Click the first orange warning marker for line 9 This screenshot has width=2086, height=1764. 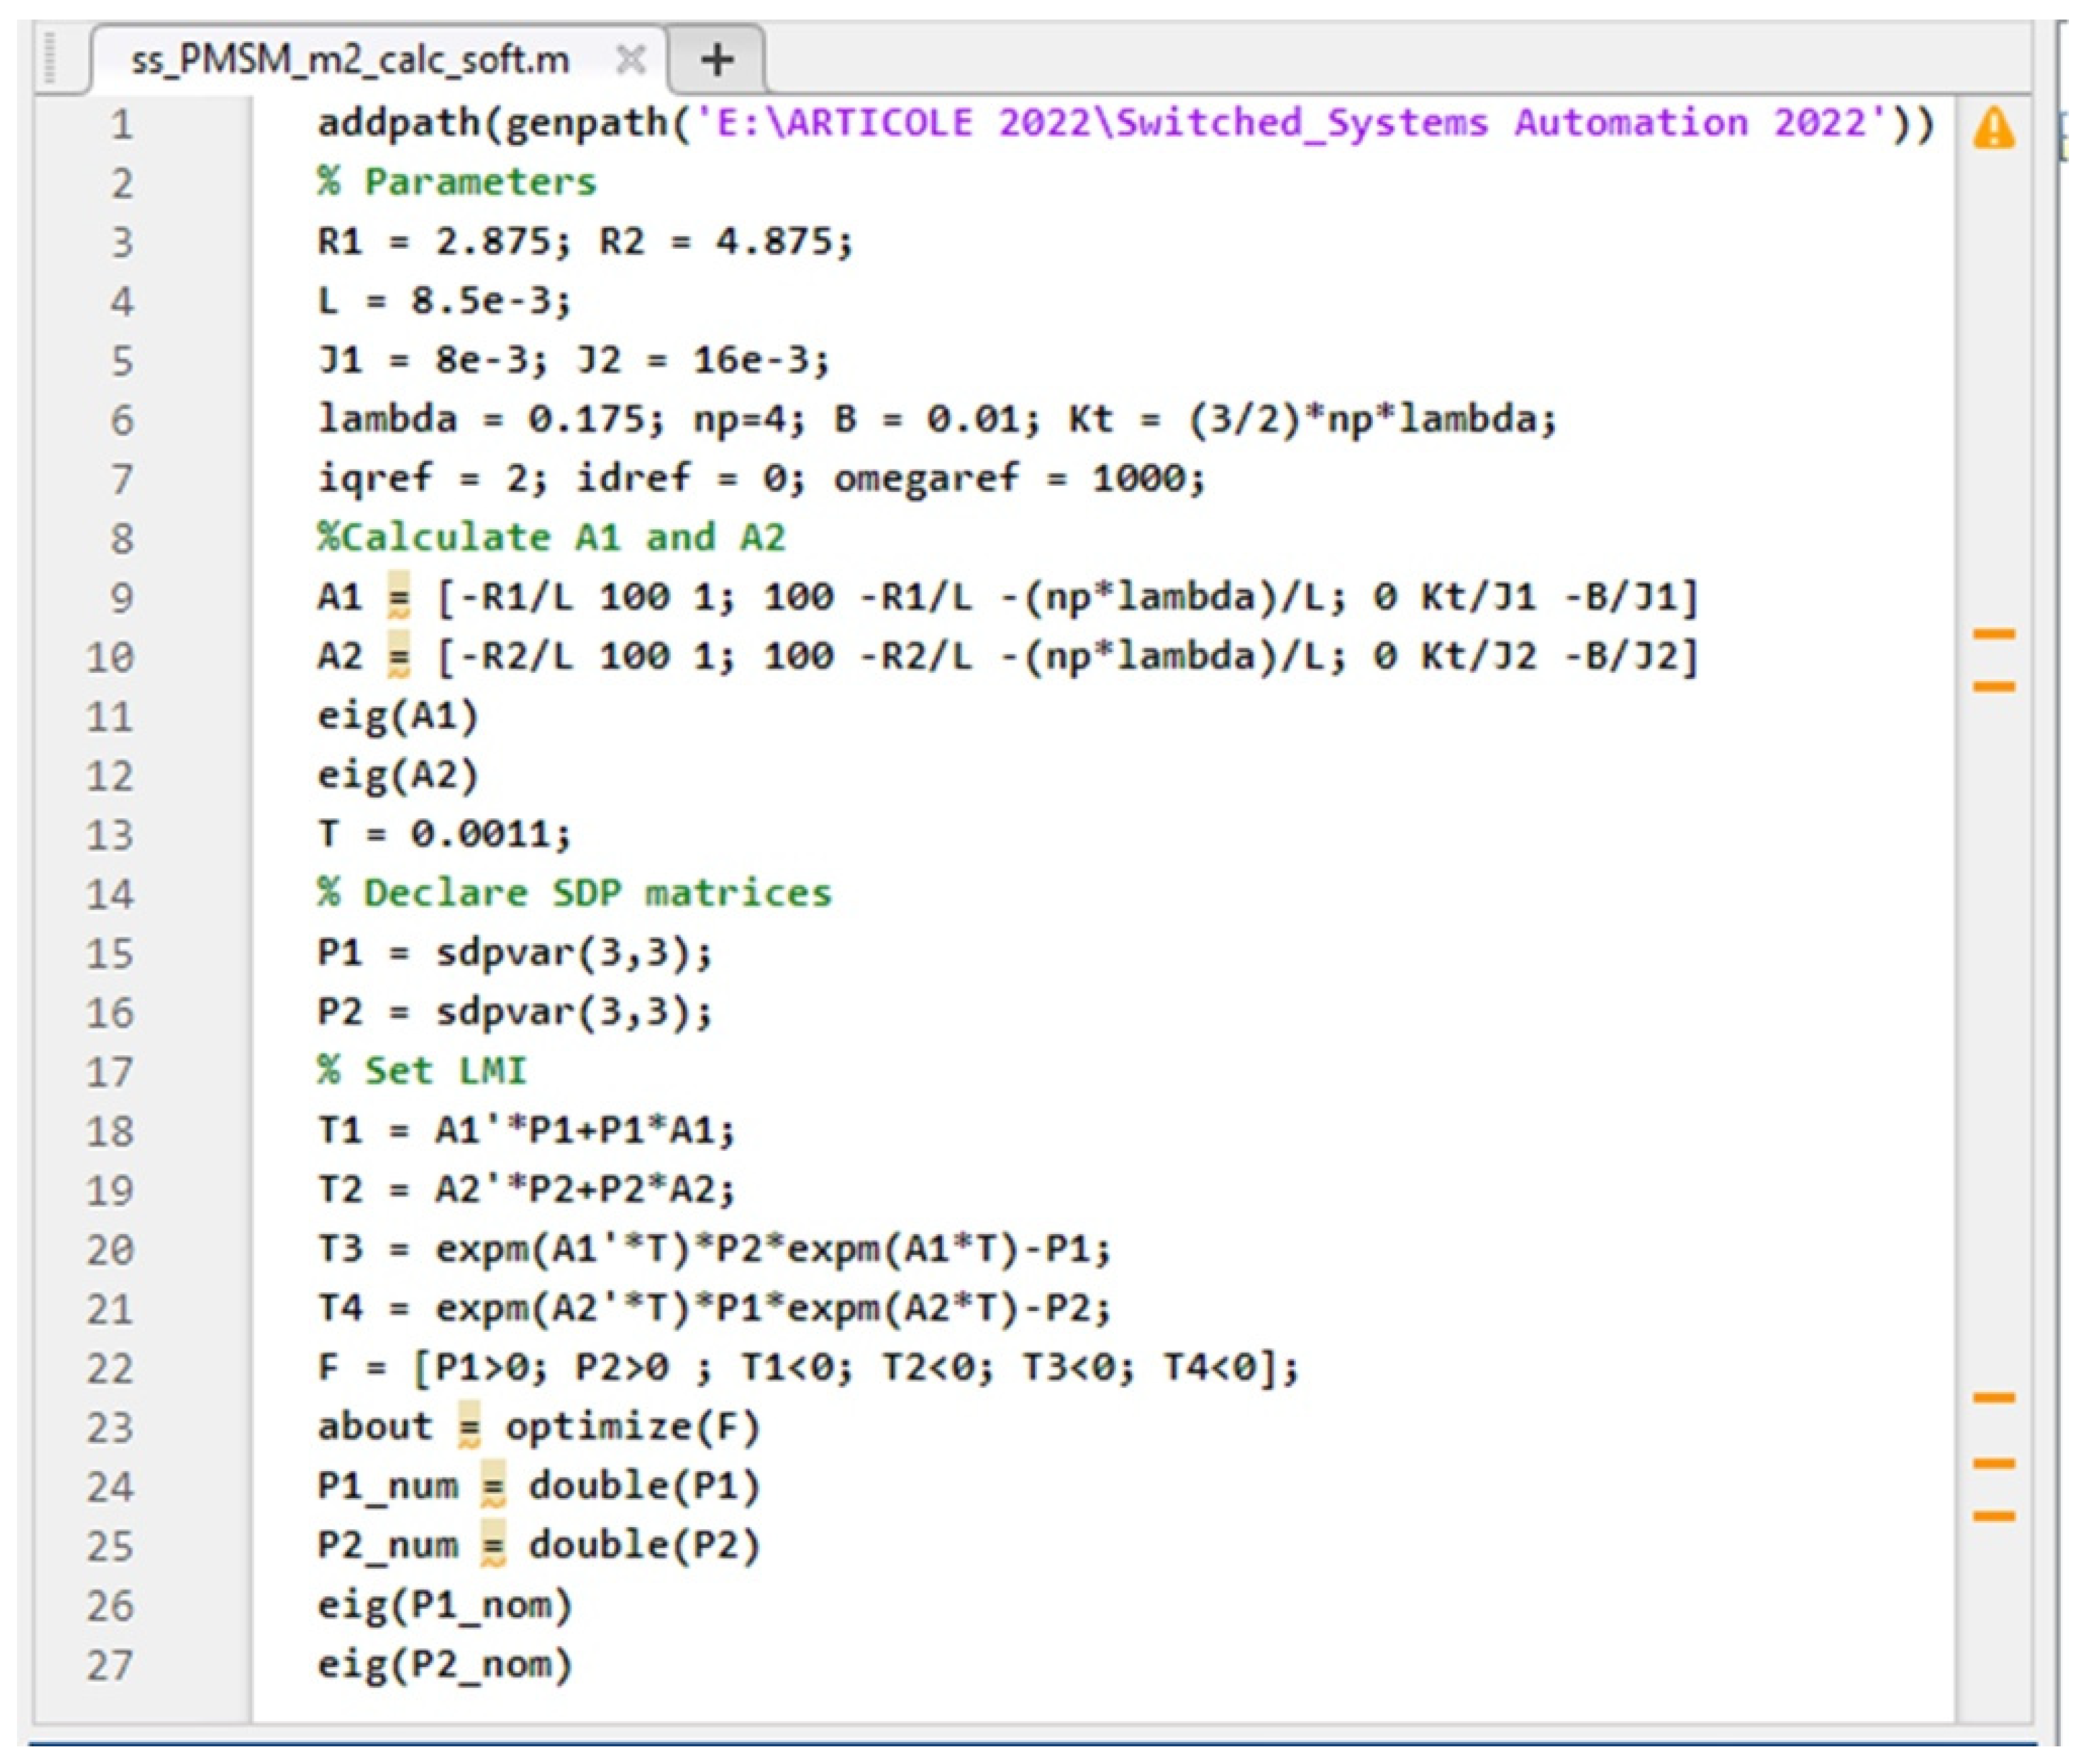click(x=1993, y=634)
